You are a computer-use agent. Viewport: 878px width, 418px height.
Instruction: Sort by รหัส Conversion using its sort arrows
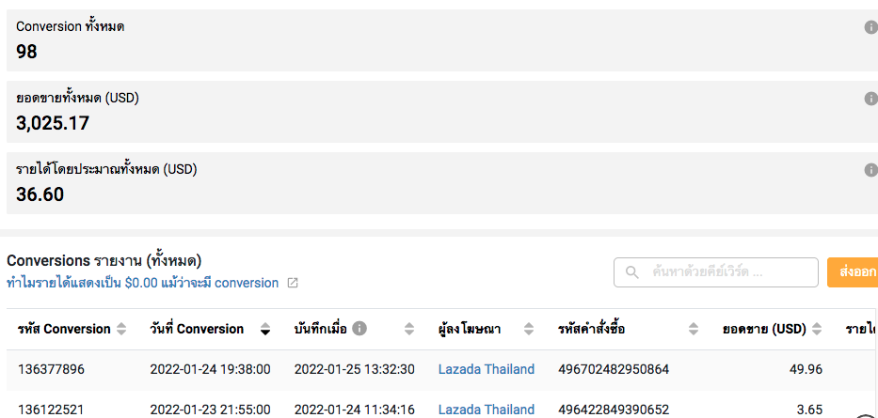(x=120, y=329)
